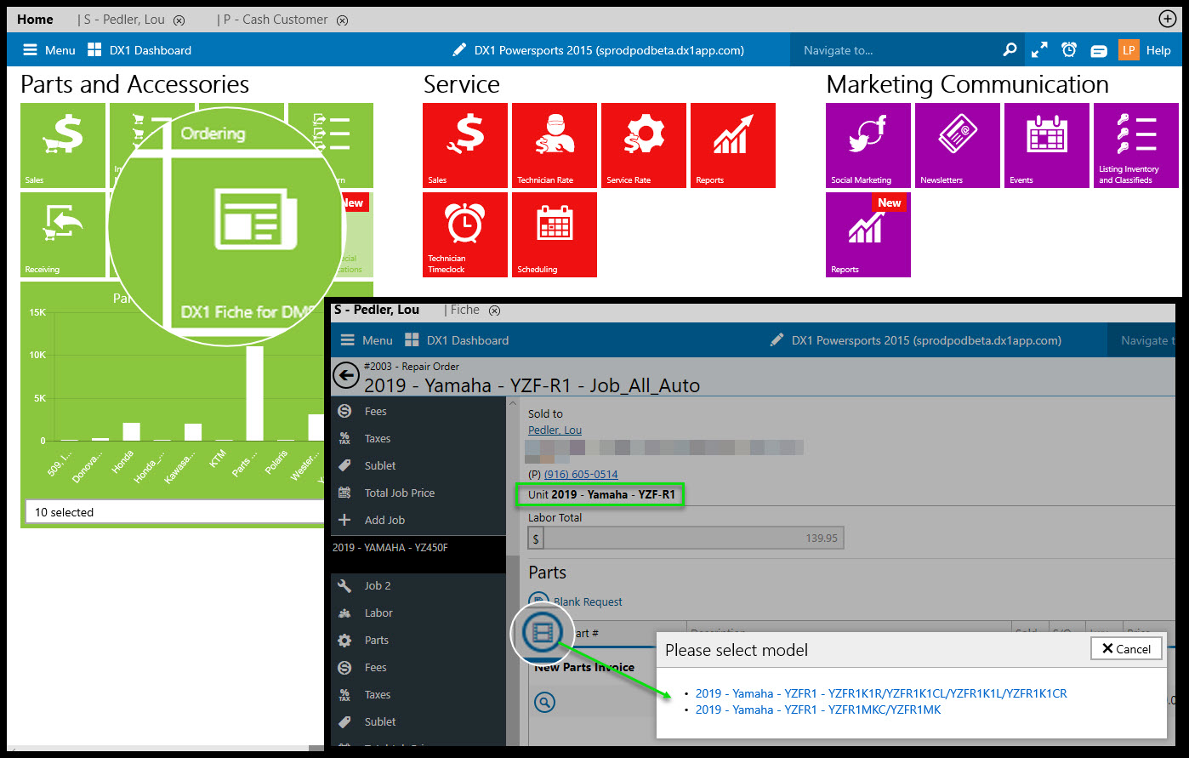Cancel the Please select model dialog
1189x758 pixels.
pos(1126,648)
